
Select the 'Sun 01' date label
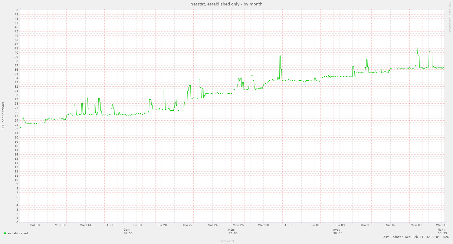314,225
